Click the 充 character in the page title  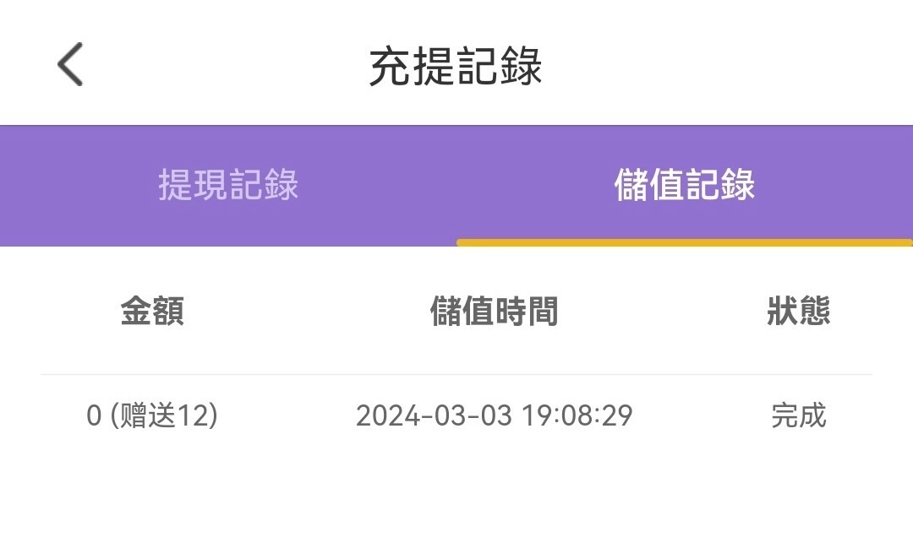point(390,66)
